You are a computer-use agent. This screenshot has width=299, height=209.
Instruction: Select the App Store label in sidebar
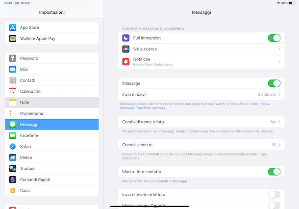[29, 27]
